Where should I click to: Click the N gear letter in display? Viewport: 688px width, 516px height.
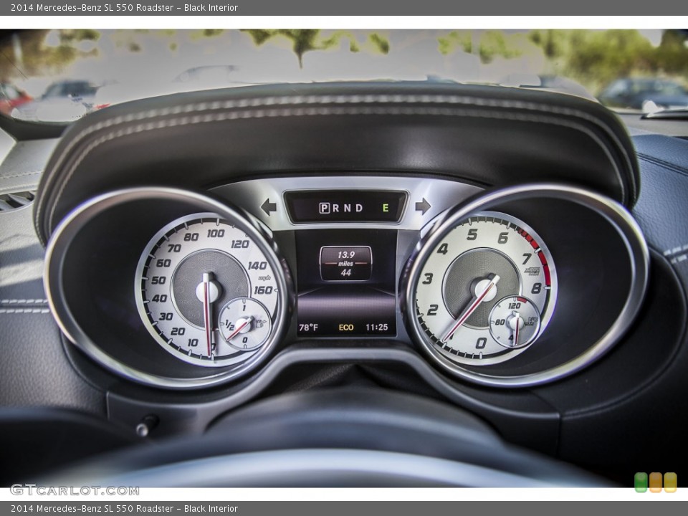[348, 208]
